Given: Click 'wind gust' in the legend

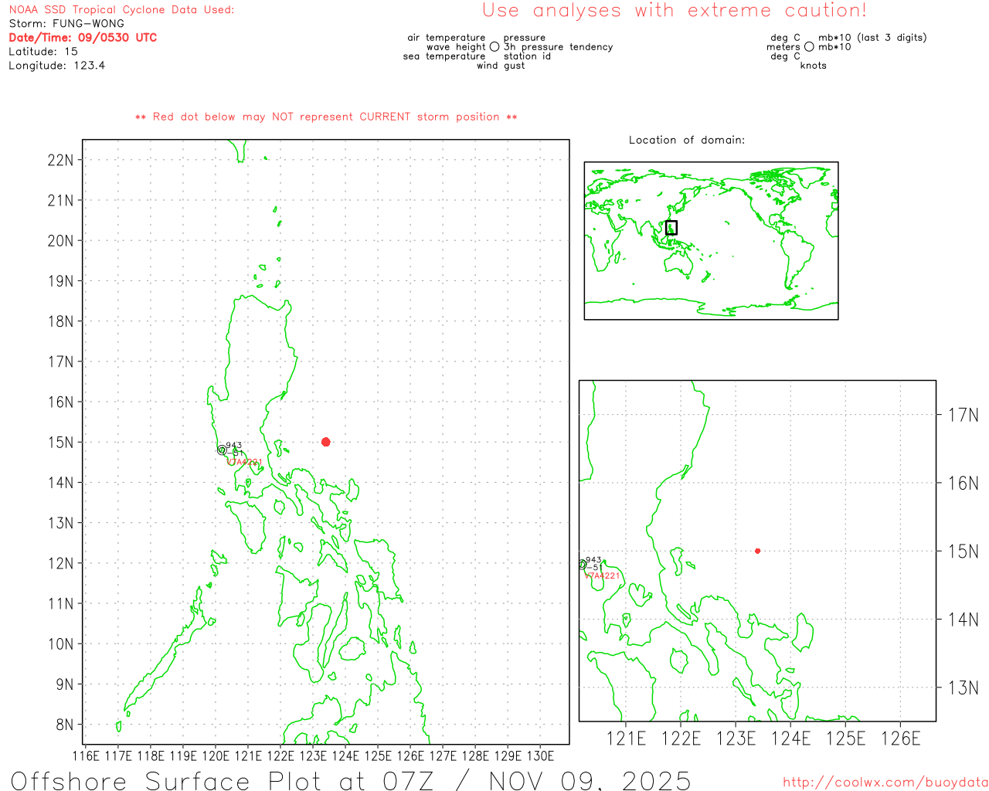Looking at the screenshot, I should pyautogui.click(x=501, y=66).
